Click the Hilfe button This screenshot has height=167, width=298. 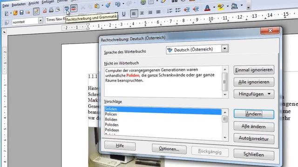pyautogui.click(x=120, y=146)
